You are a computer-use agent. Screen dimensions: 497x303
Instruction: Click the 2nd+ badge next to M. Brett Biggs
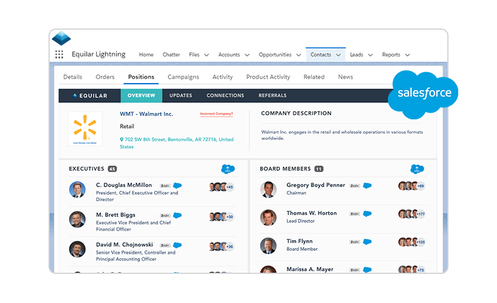[x=165, y=216]
